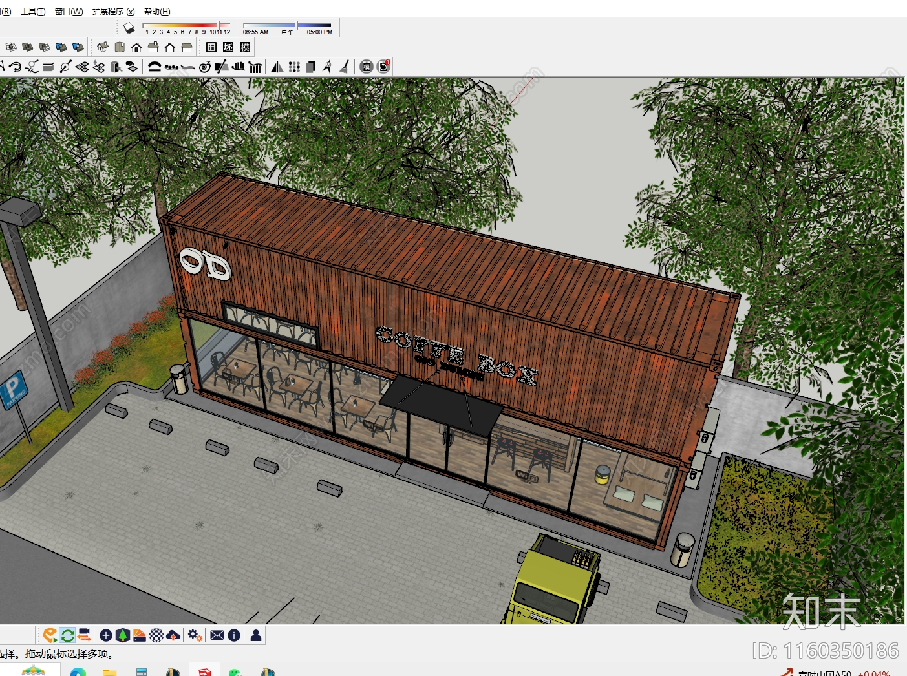Image resolution: width=907 pixels, height=676 pixels.
Task: Toggle Enscape synchronize views
Action: (x=84, y=635)
